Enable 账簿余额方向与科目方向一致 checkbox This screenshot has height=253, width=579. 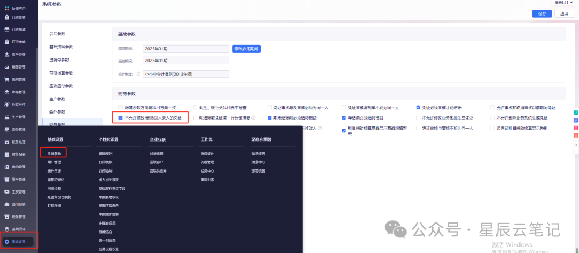121,108
